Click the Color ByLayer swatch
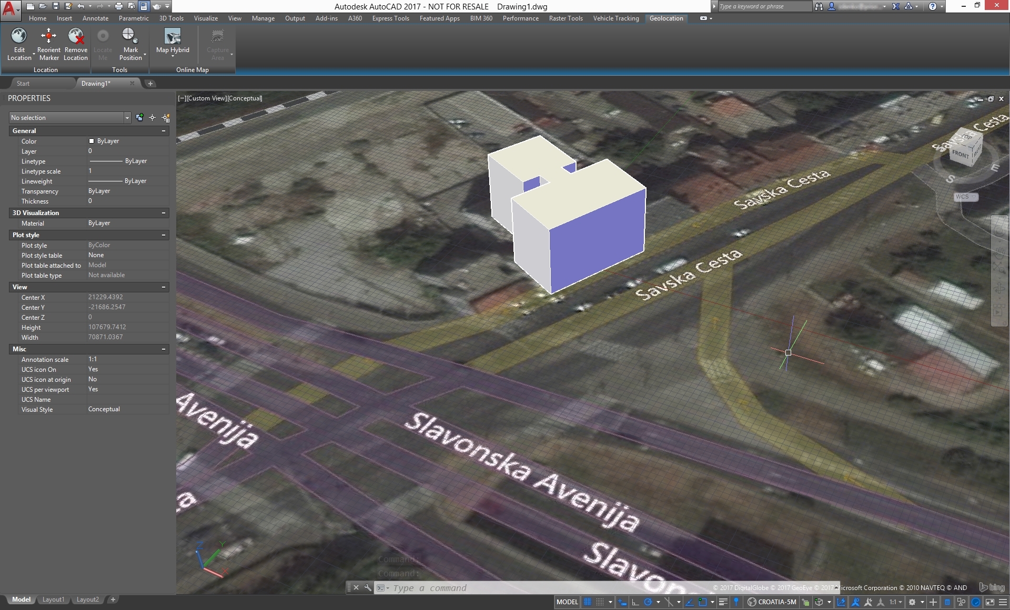Screen dimensions: 1010x610 coord(92,141)
